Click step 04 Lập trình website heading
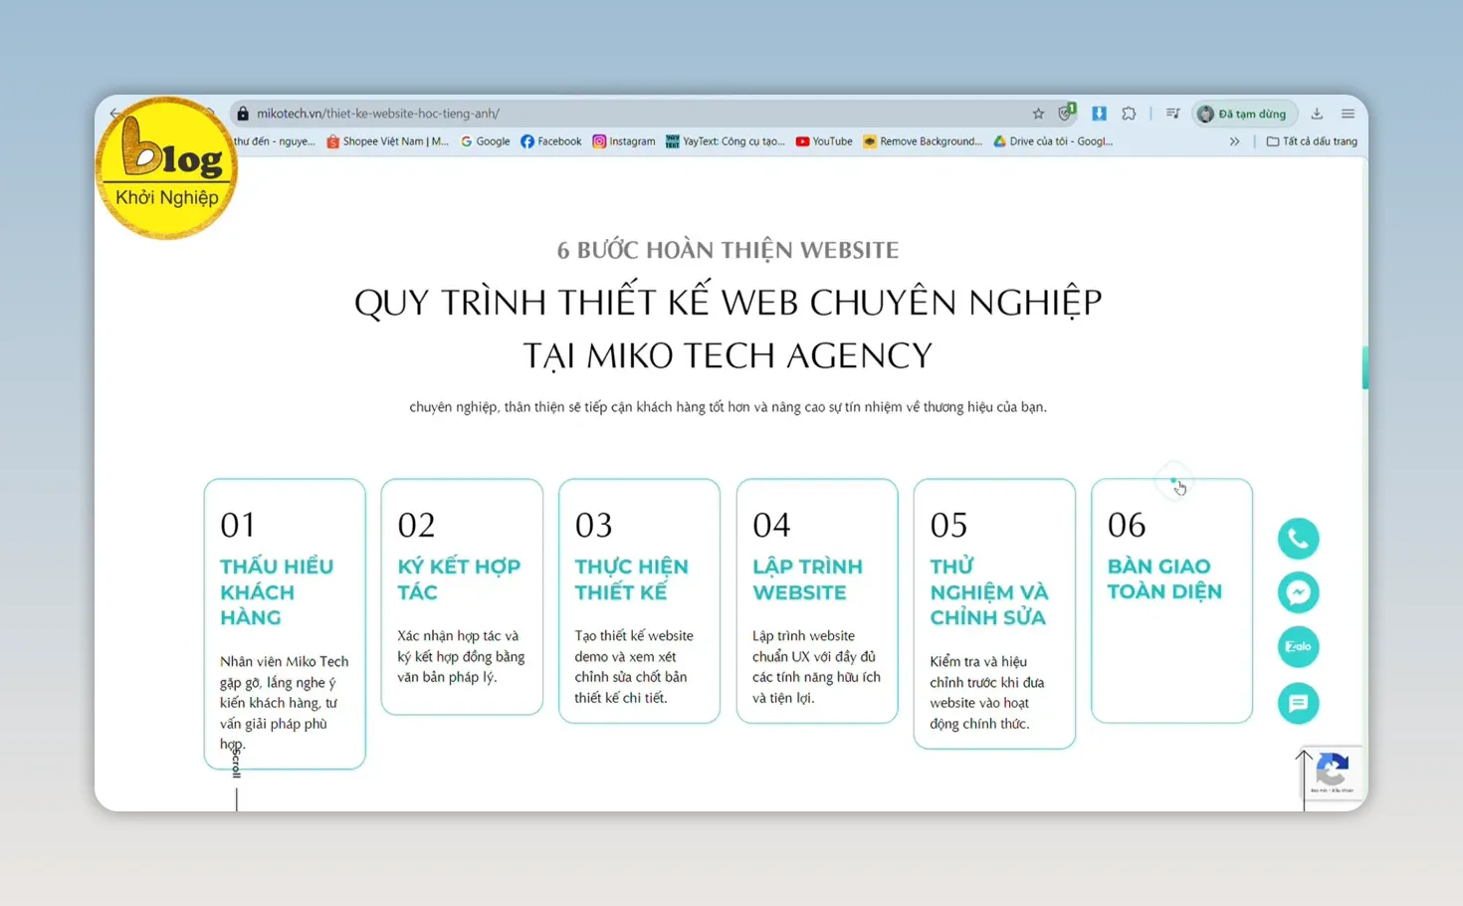1463x906 pixels. [x=807, y=579]
